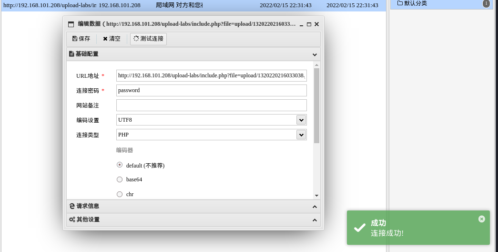Click the 清空 clear button

click(112, 39)
